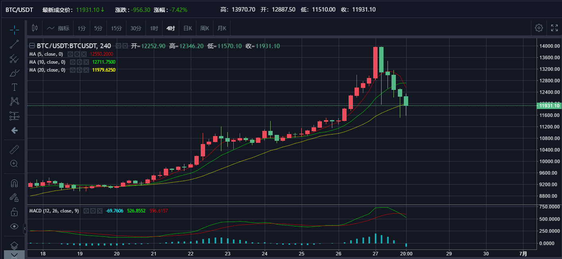The height and width of the screenshot is (259, 562).
Task: Open chart settings gear at top right
Action: (x=539, y=28)
